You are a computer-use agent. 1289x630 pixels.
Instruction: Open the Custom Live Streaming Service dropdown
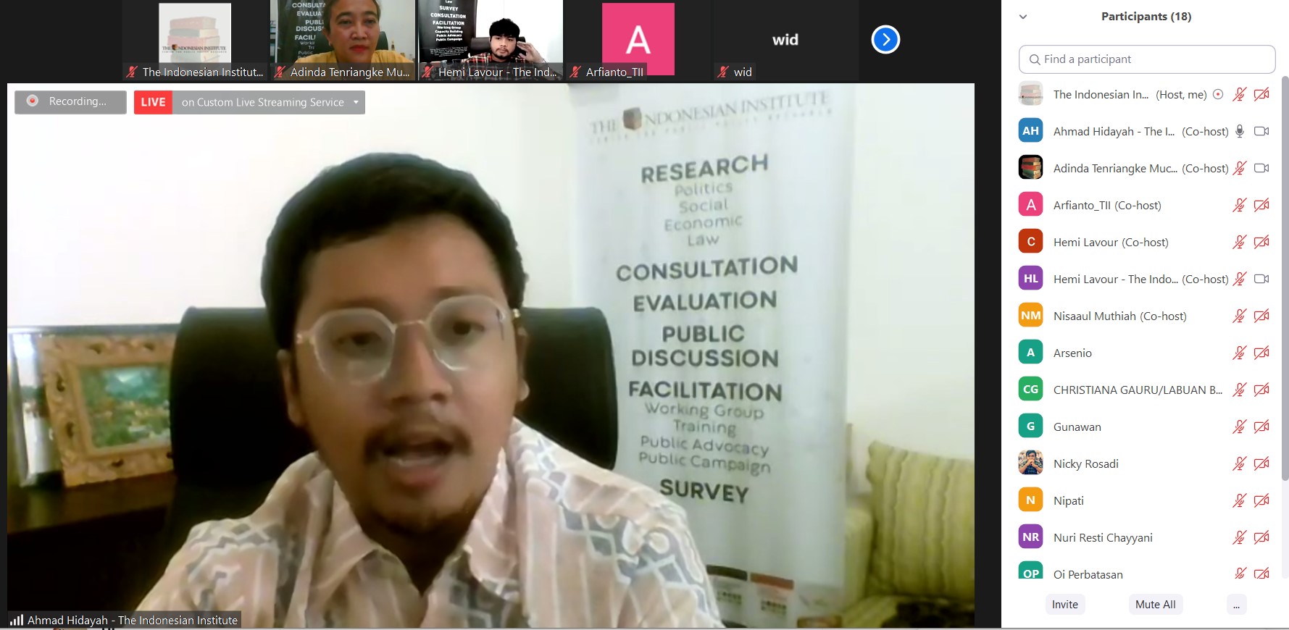pos(356,102)
